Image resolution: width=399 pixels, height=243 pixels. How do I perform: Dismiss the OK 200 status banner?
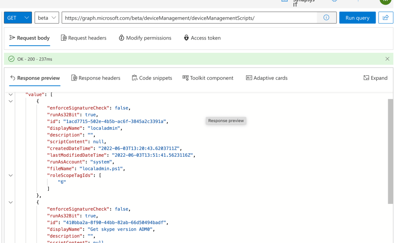(x=387, y=59)
